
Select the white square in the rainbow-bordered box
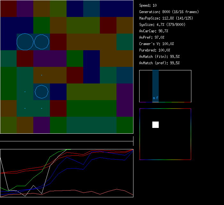(x=156, y=125)
